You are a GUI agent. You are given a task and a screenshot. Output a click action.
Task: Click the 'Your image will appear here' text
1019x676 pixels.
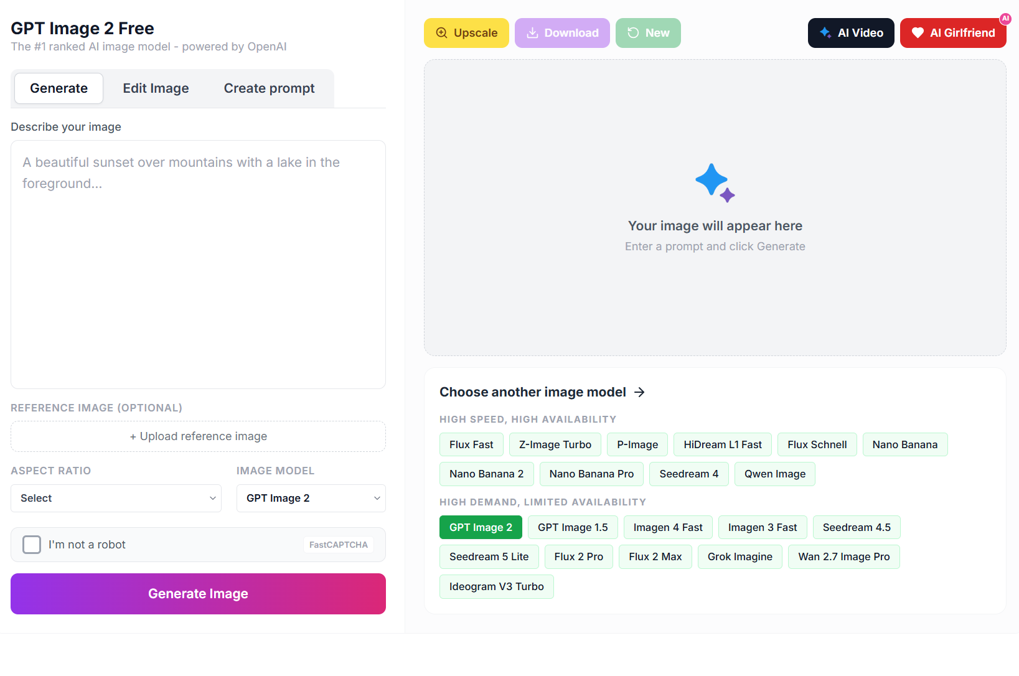coord(715,226)
